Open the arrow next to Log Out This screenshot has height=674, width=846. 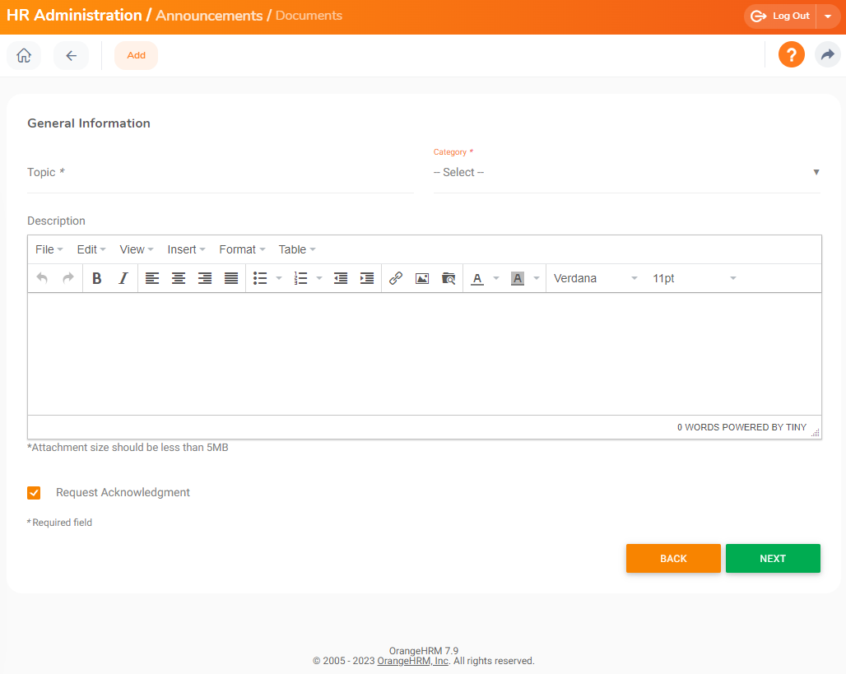click(828, 16)
